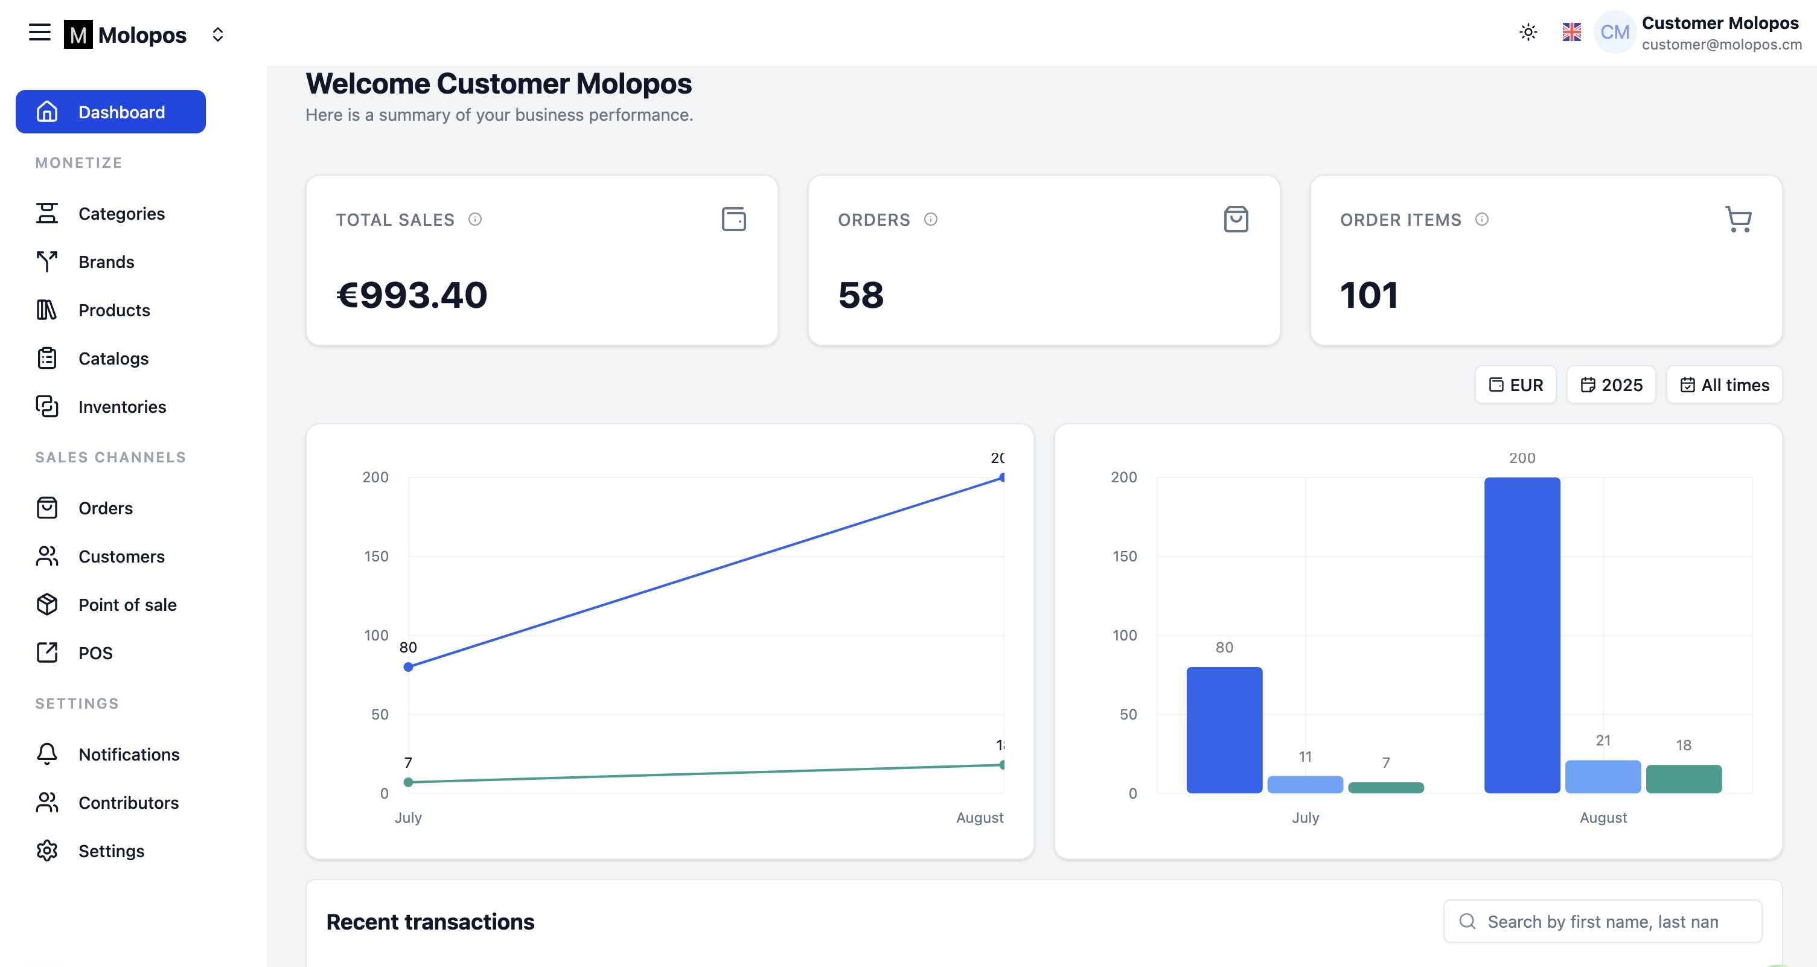Viewport: 1817px width, 967px height.
Task: Click the August 200 dark blue bar
Action: tap(1521, 635)
